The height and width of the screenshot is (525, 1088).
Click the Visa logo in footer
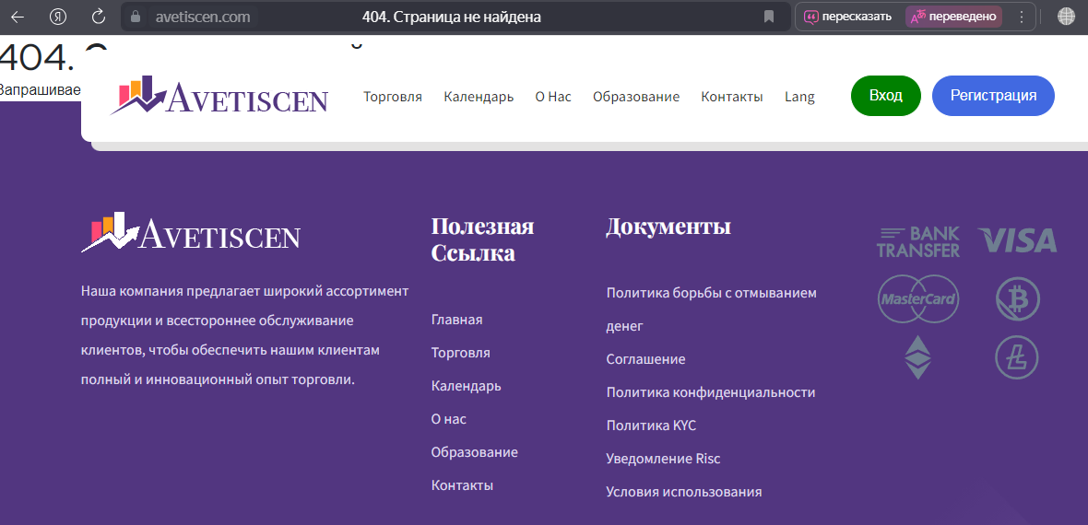coord(1017,241)
